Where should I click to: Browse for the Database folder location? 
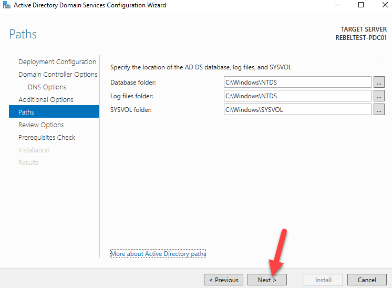(379, 82)
